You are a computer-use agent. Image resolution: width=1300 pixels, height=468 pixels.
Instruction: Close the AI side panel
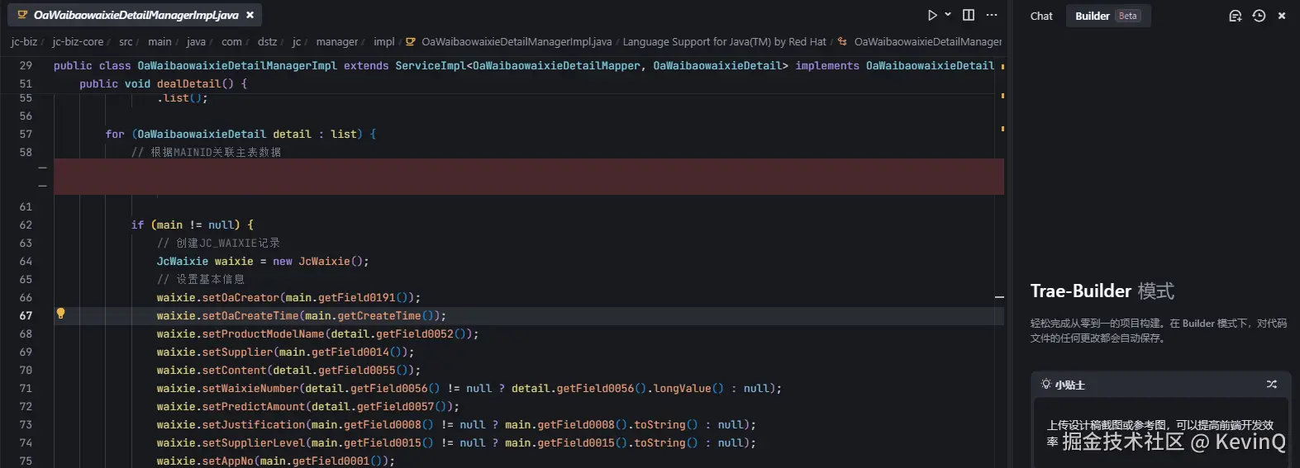pyautogui.click(x=1282, y=16)
